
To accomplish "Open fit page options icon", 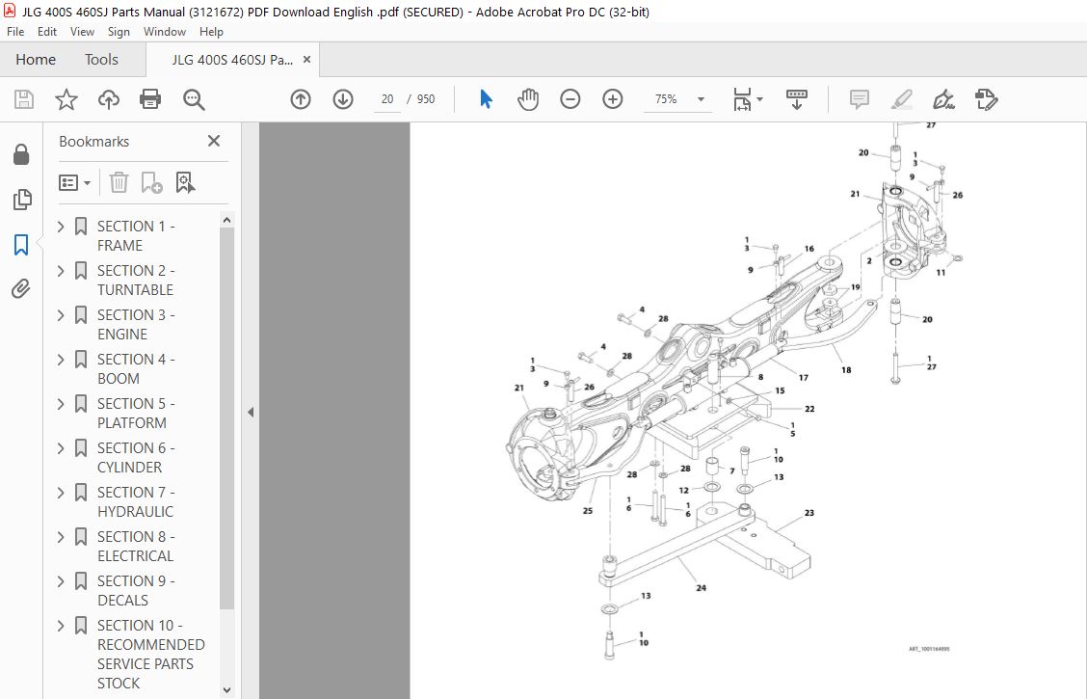I will 748,99.
